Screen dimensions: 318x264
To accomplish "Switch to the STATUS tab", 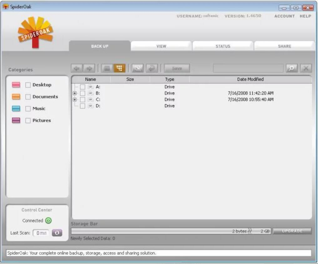I will click(223, 46).
